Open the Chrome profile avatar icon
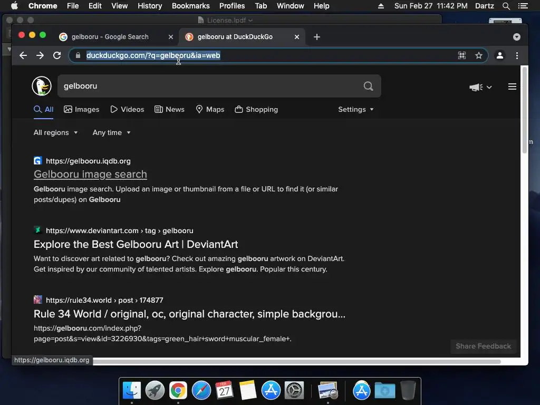540x405 pixels. tap(500, 55)
